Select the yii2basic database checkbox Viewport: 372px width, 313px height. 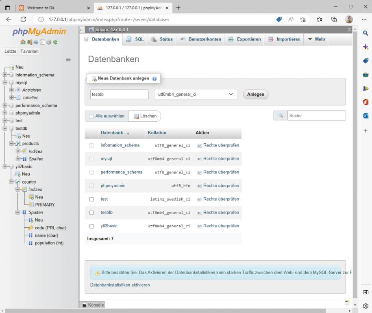pos(91,226)
